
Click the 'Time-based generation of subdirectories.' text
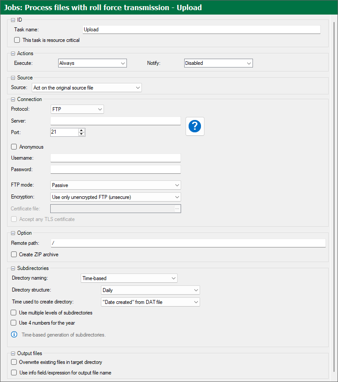(63, 335)
